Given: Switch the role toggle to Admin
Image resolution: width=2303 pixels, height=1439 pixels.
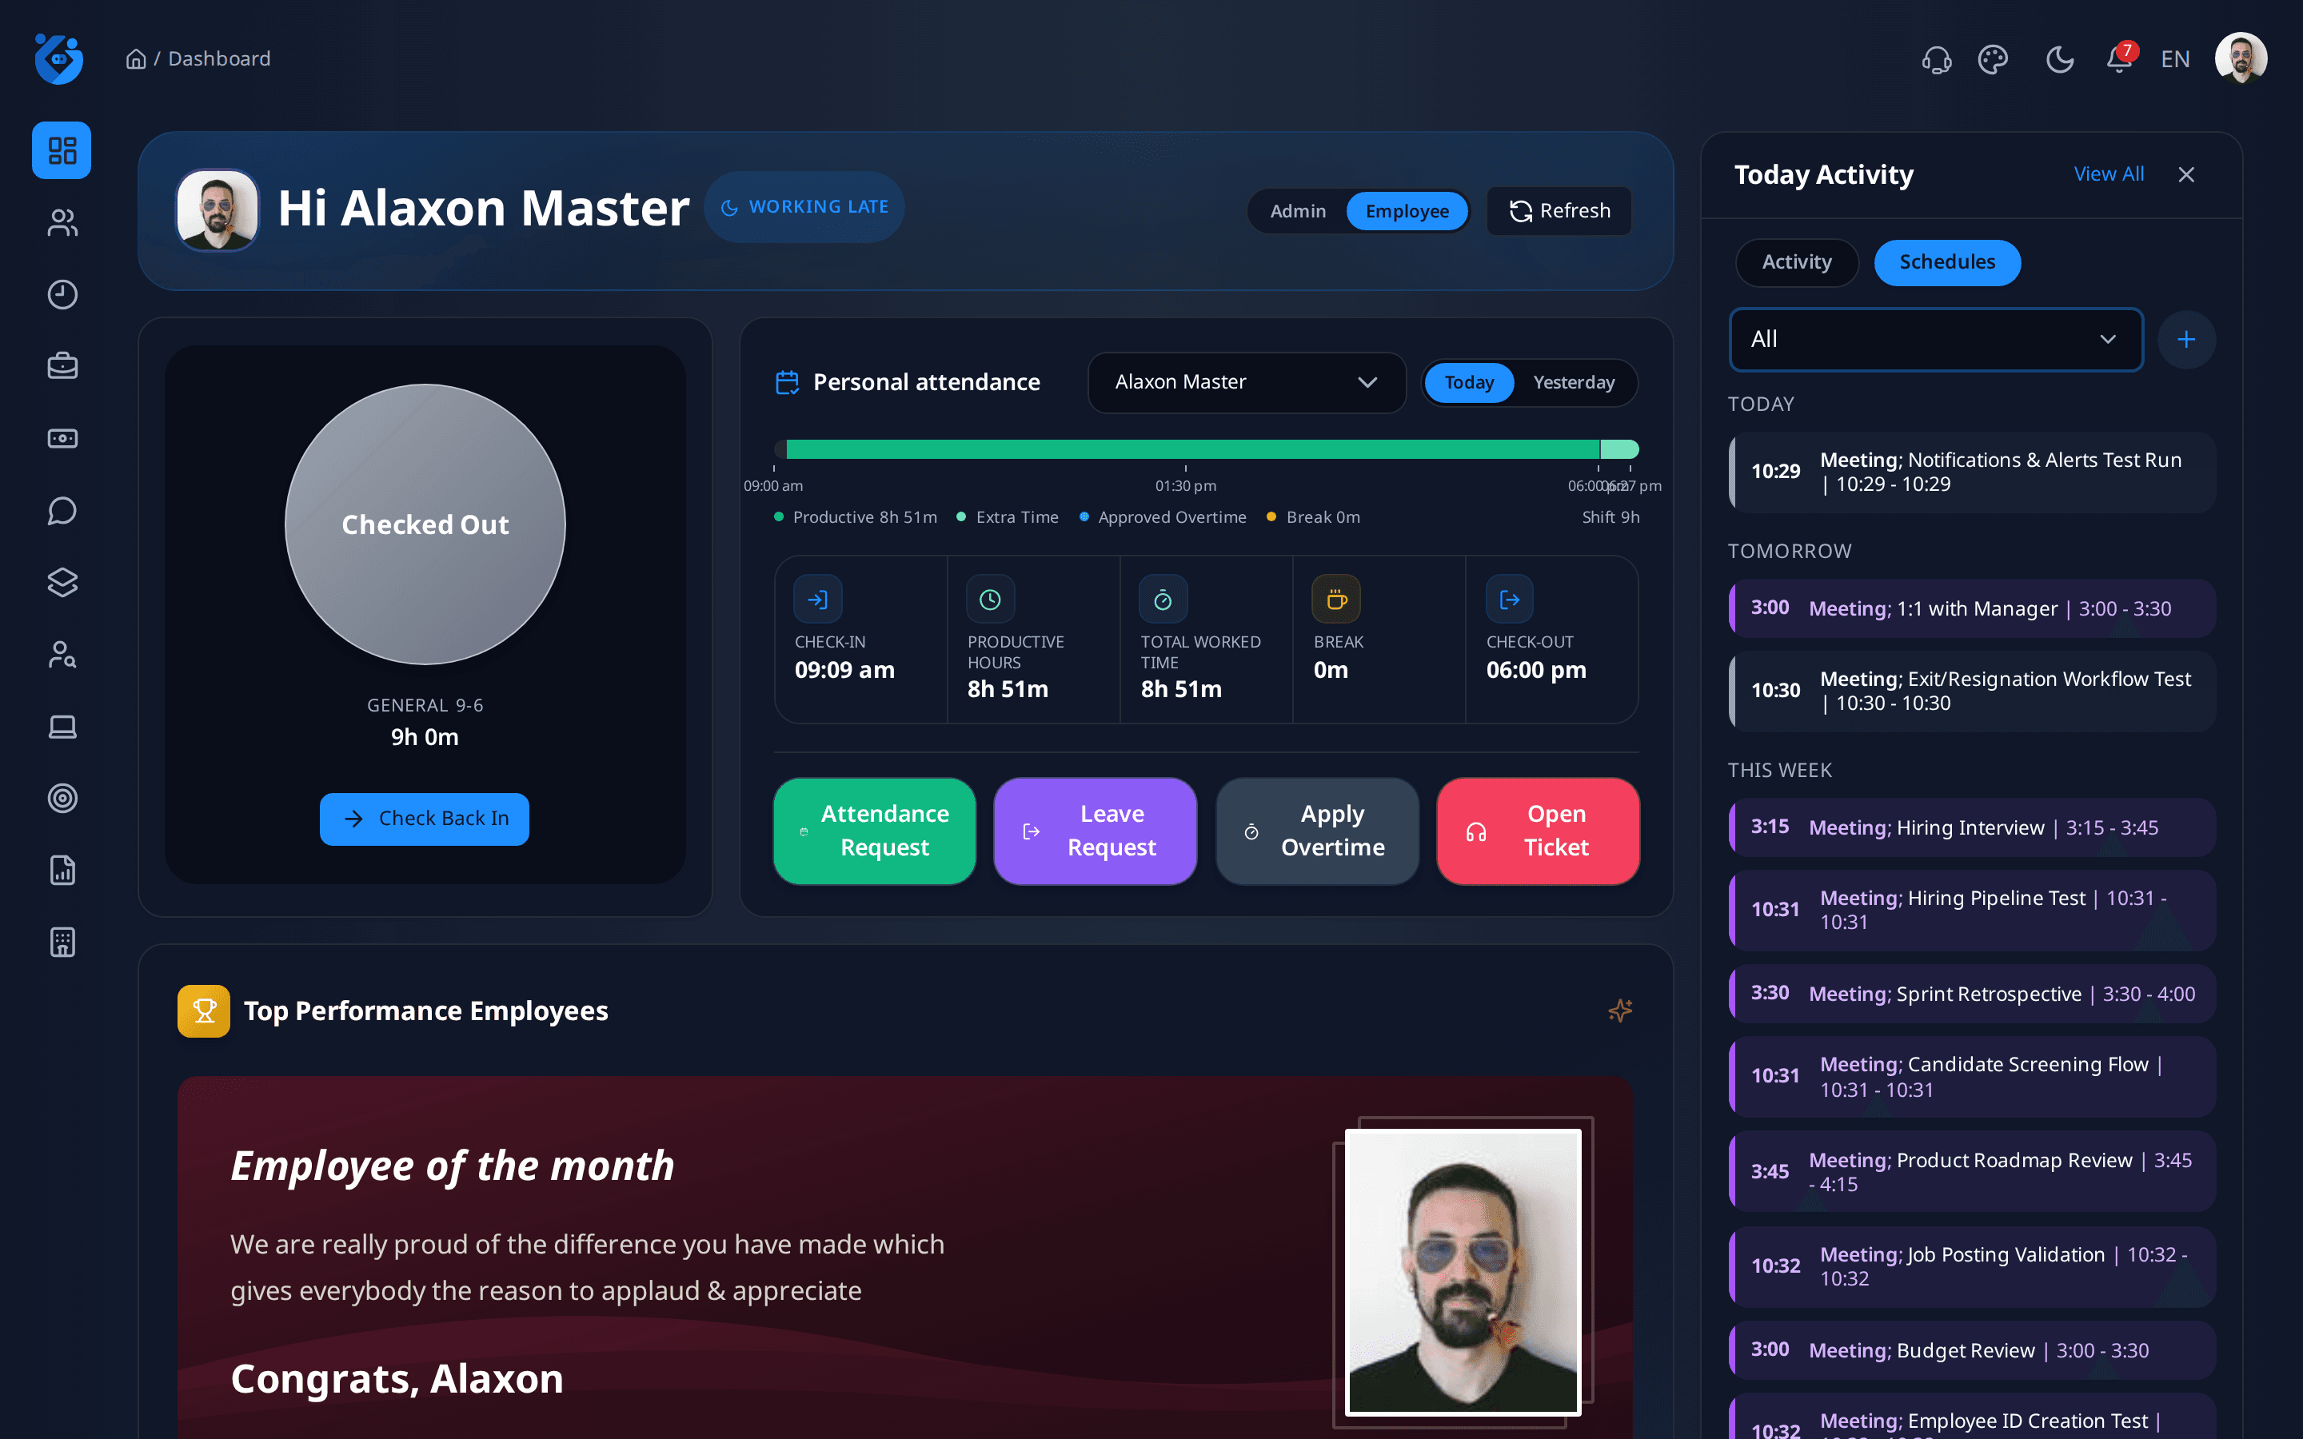Looking at the screenshot, I should click(1297, 211).
